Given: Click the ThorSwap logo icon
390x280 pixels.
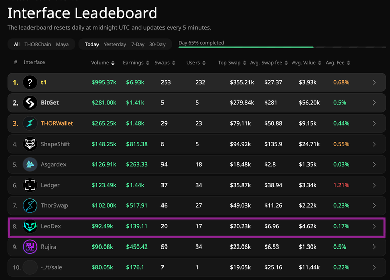Looking at the screenshot, I should 30,206.
